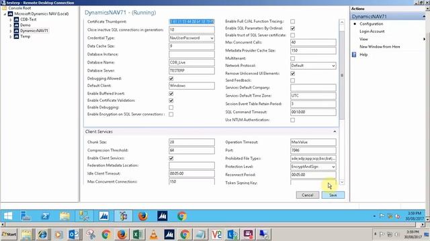Click the local Start button

pyautogui.click(x=9, y=234)
